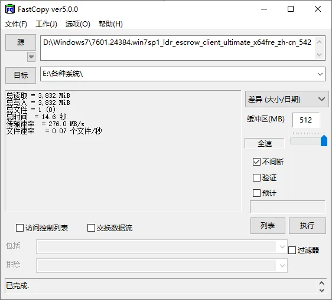Expand the destination path E:\各种系统\ dropdown

(320, 74)
